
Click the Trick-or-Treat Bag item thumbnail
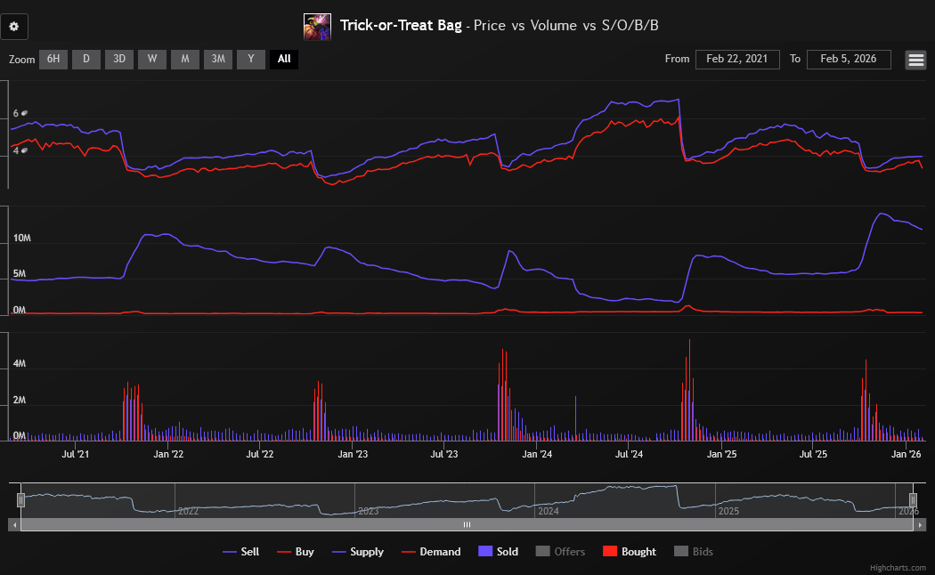[317, 27]
